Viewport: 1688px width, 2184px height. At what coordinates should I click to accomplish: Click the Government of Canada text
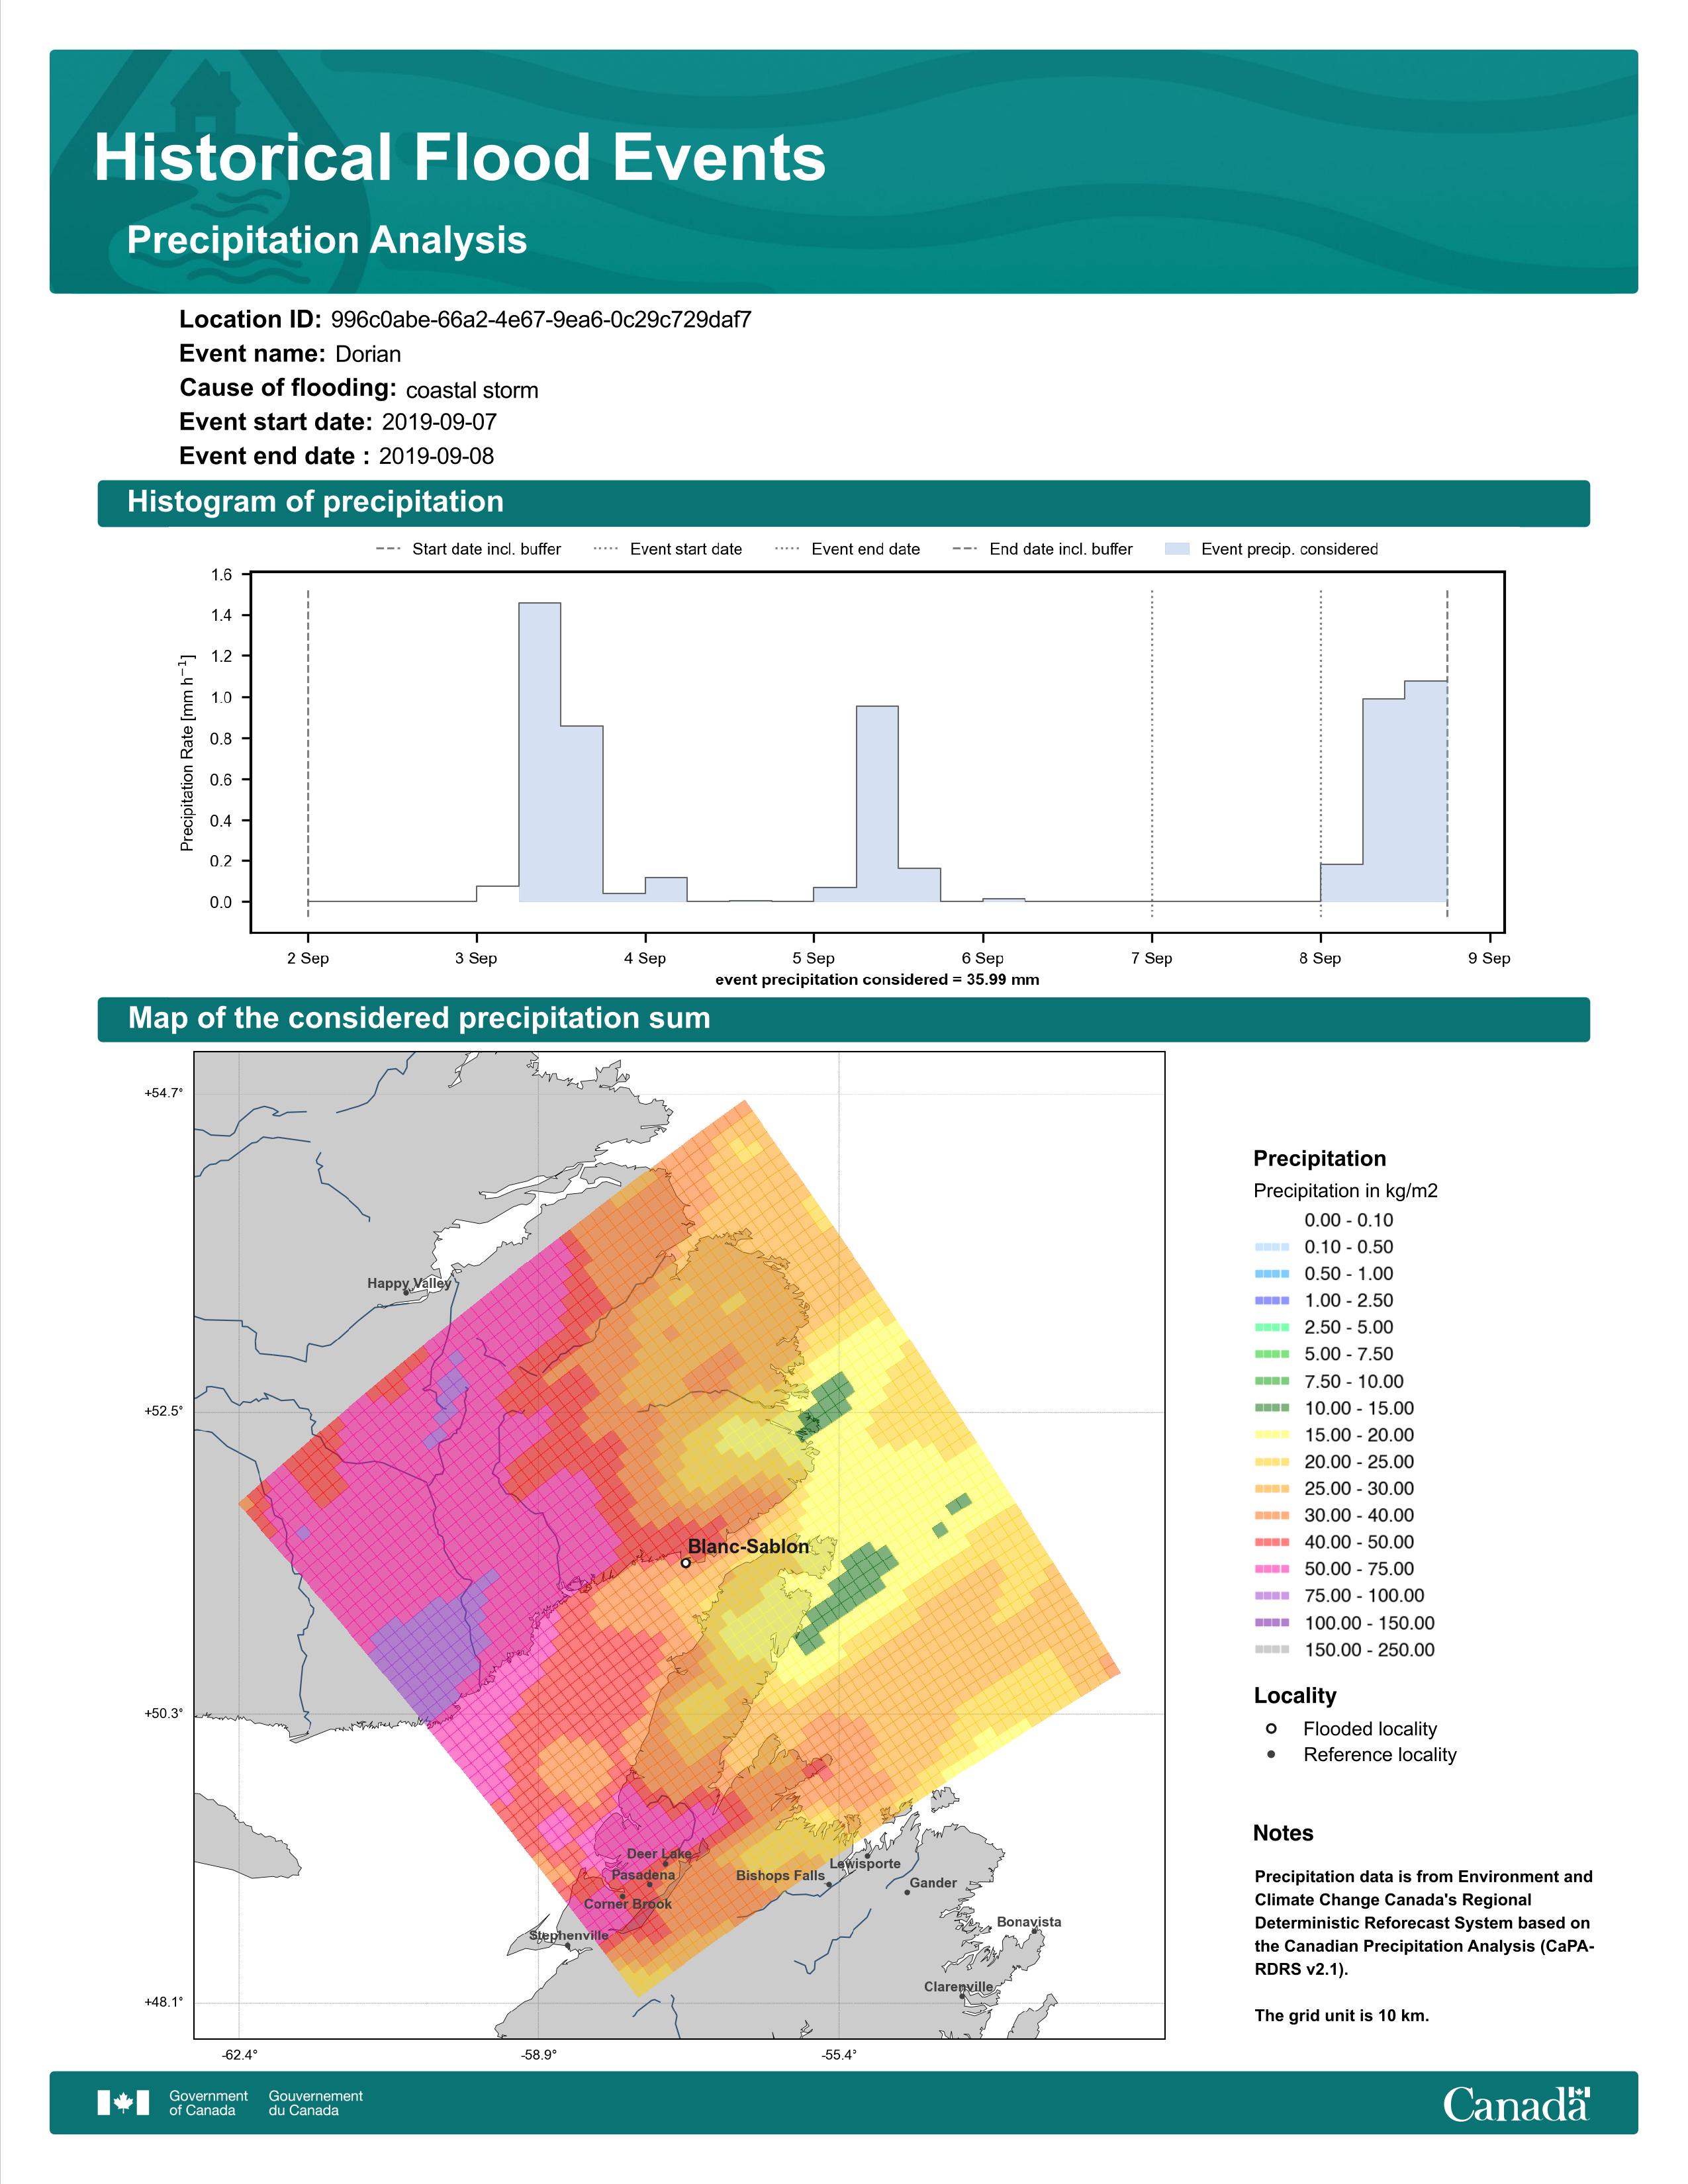click(208, 2102)
